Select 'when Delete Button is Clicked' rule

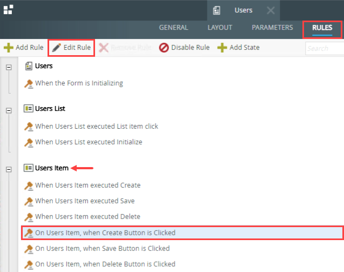click(105, 264)
